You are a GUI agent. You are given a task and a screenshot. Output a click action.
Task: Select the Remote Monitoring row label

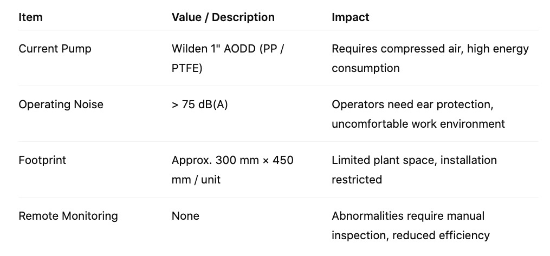68,216
